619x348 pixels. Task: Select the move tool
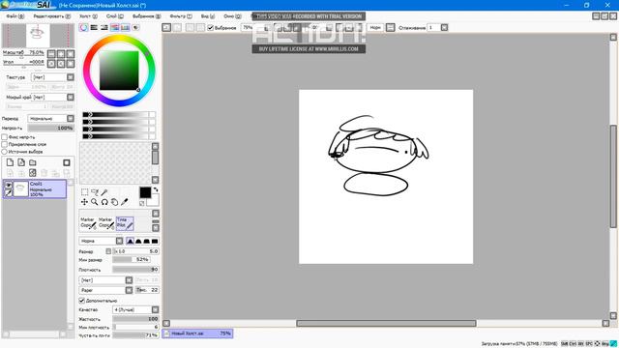point(84,202)
